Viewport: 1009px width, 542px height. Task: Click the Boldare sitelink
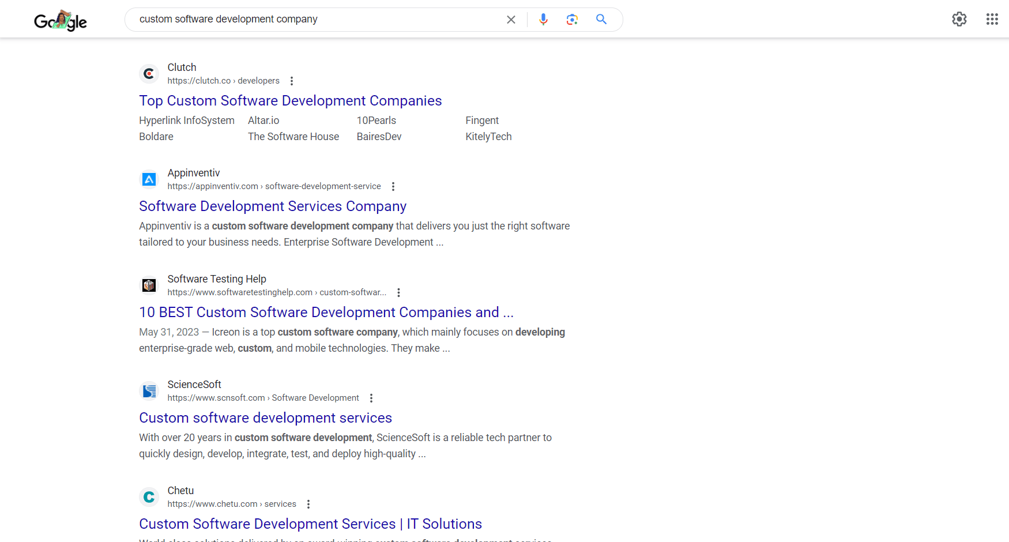click(156, 137)
